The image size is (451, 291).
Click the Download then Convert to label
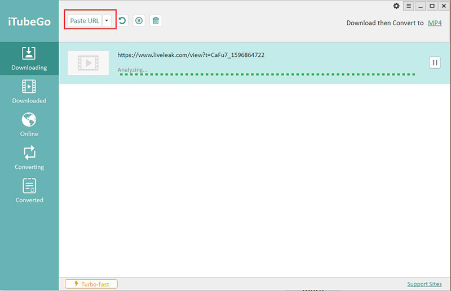click(x=385, y=23)
